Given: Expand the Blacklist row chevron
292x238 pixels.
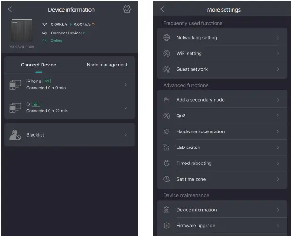Looking at the screenshot, I should point(125,135).
